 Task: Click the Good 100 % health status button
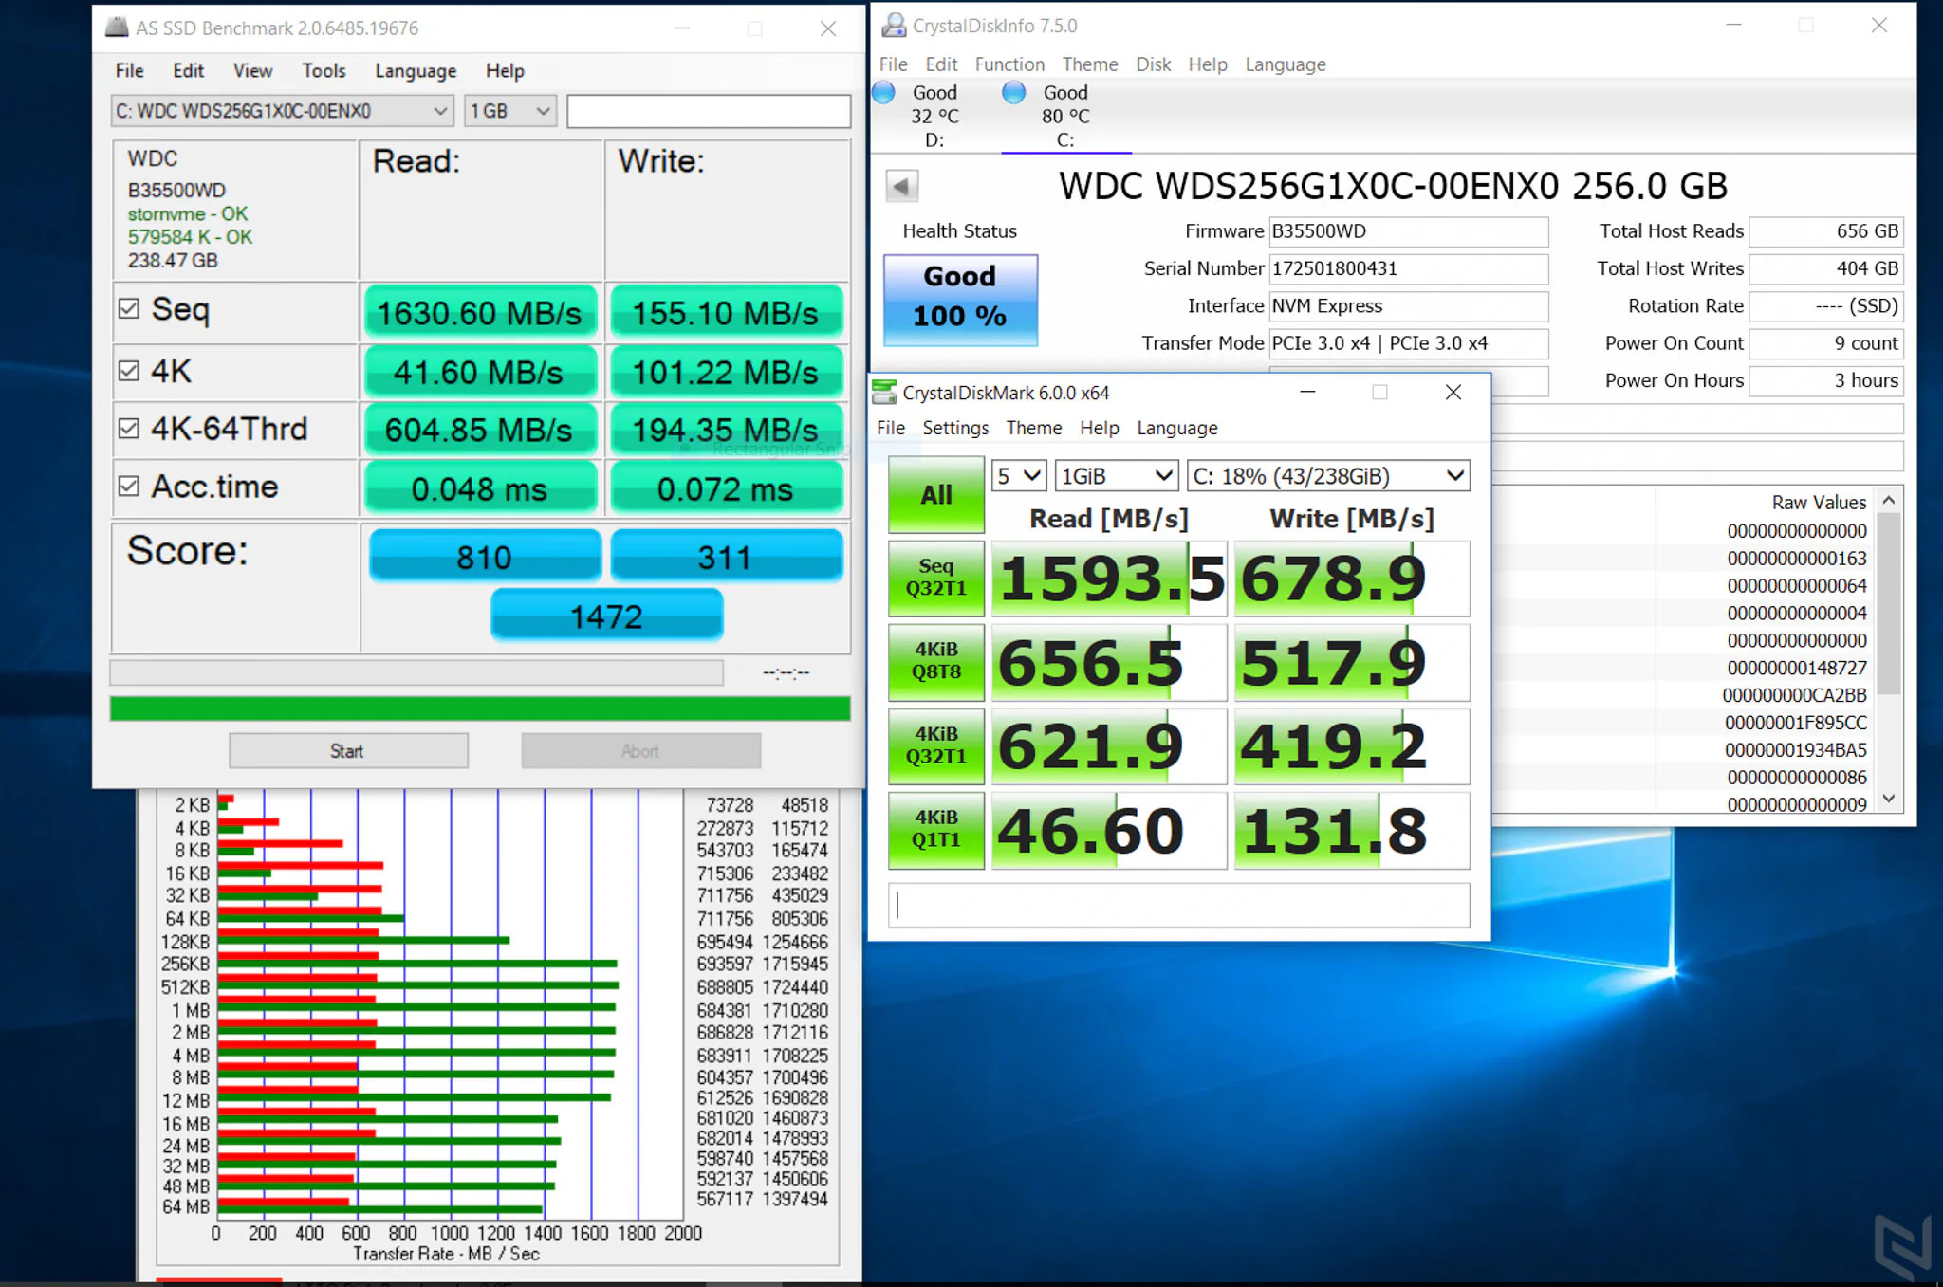pos(960,299)
